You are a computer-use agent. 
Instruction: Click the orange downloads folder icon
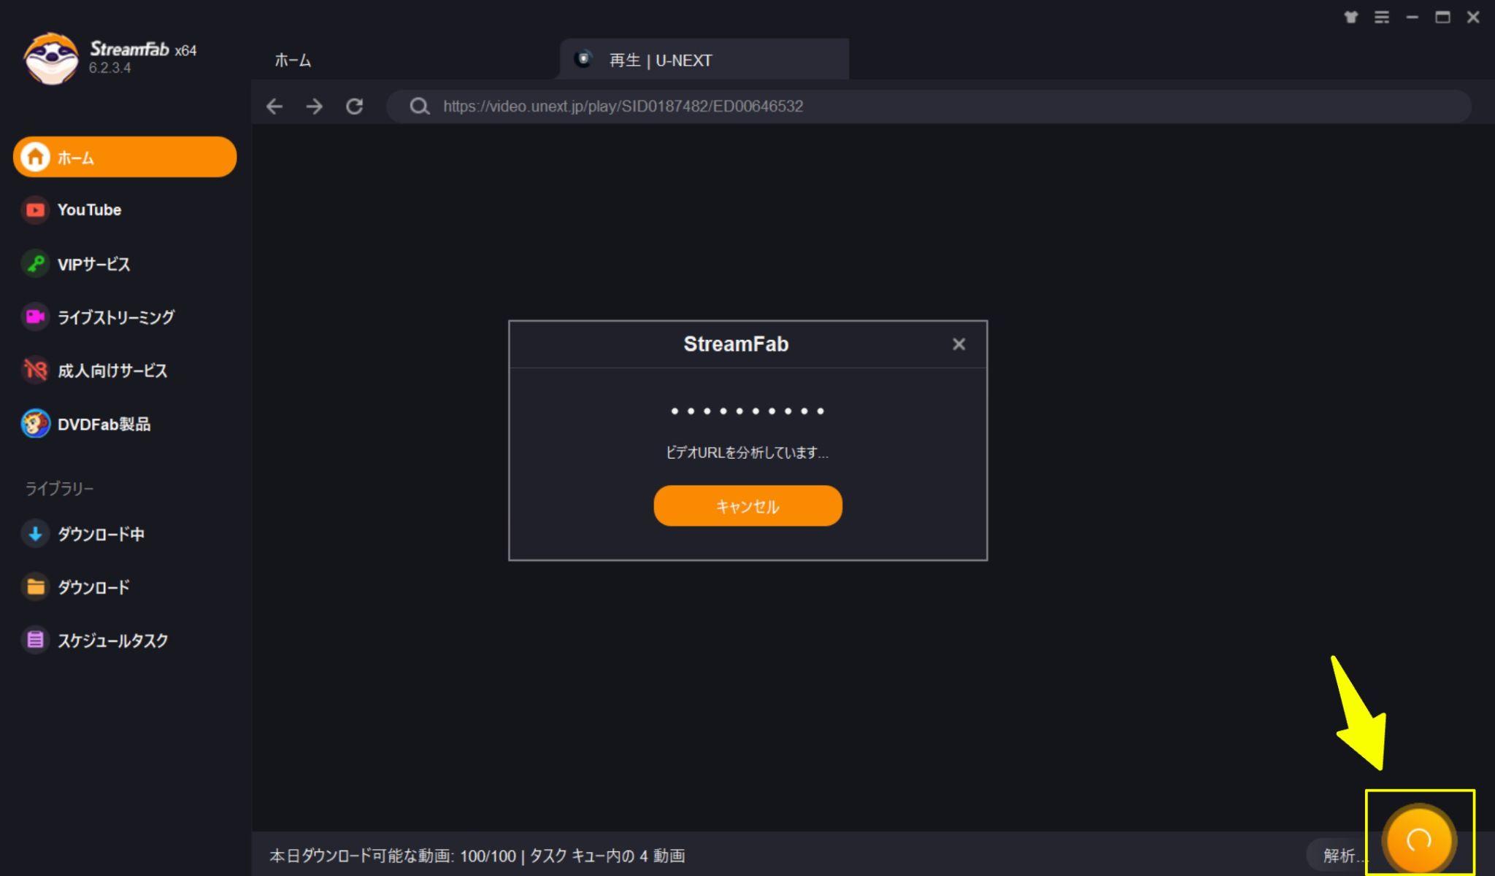click(35, 587)
